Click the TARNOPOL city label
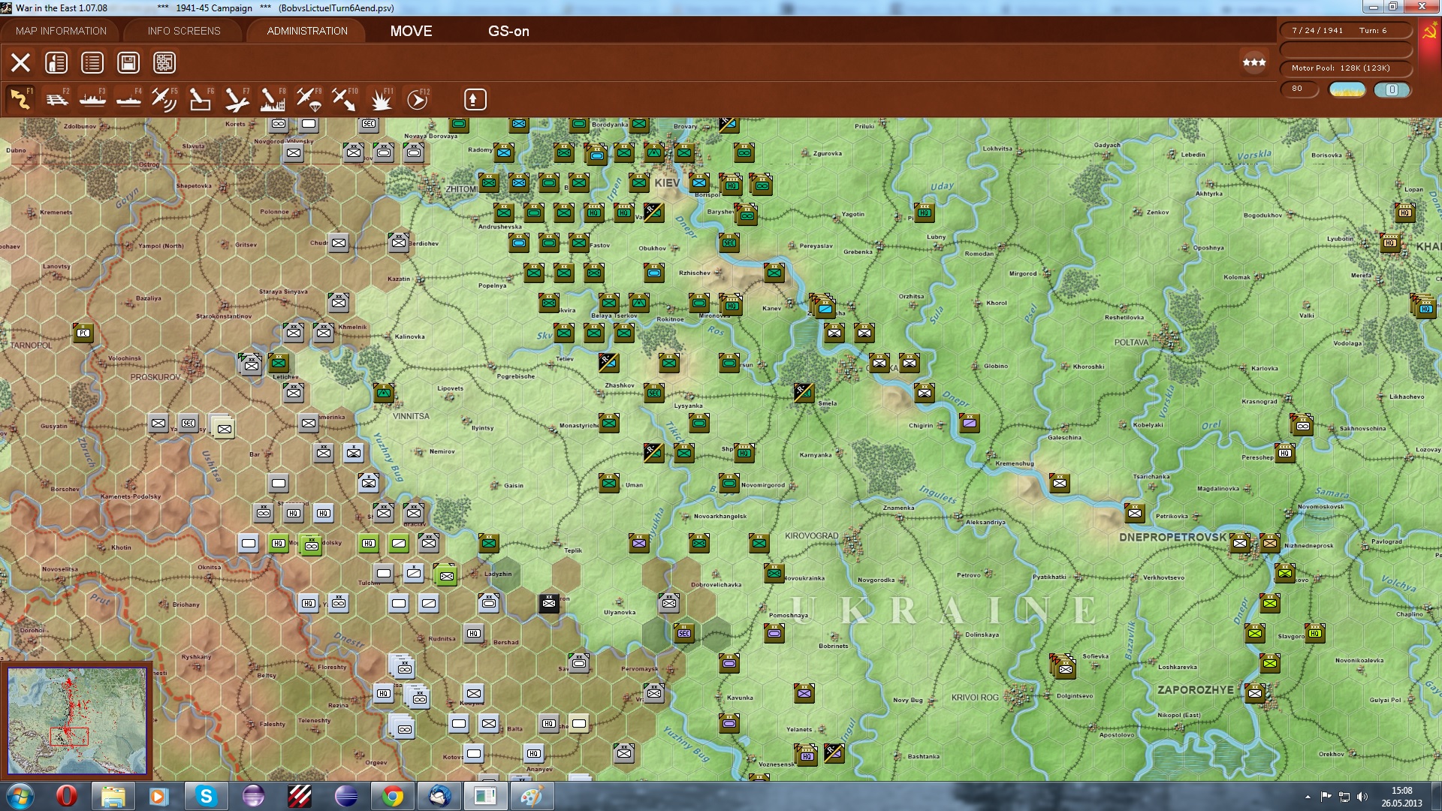The height and width of the screenshot is (811, 1442). tap(31, 346)
